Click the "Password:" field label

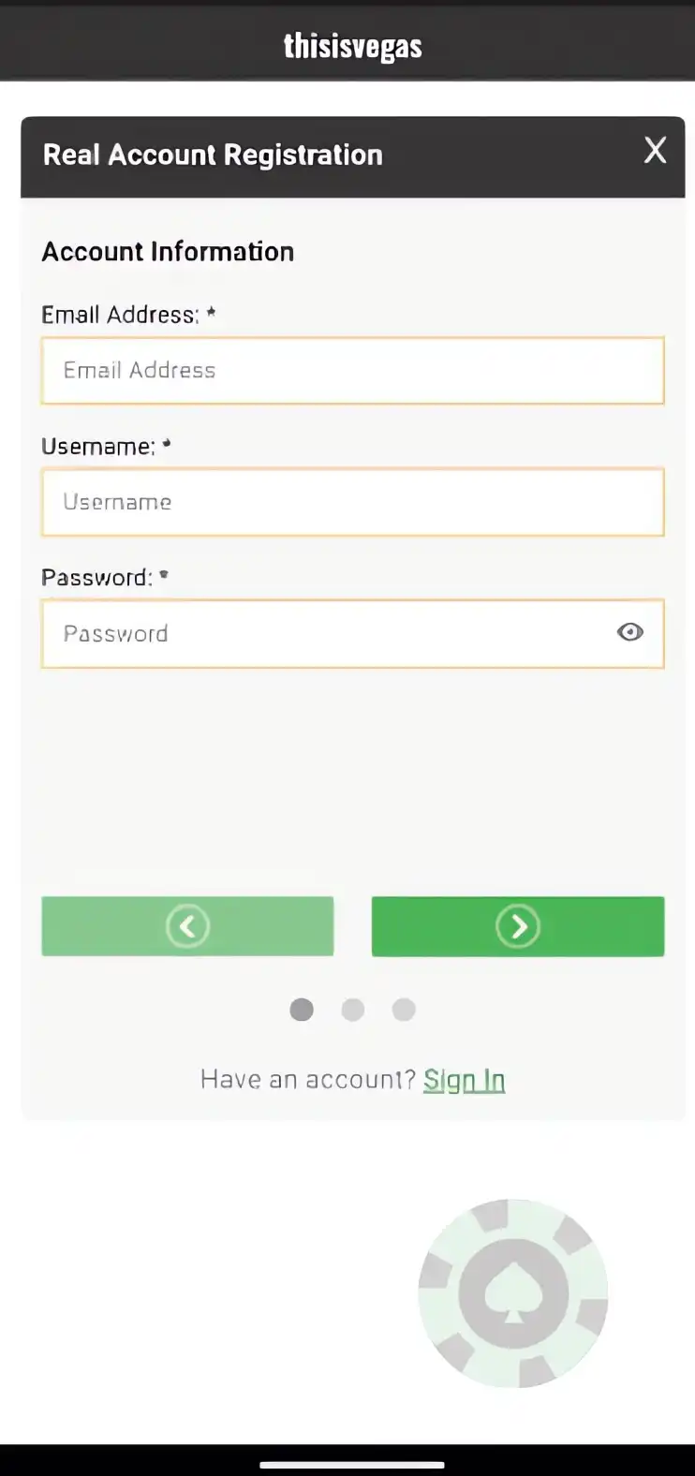[96, 578]
